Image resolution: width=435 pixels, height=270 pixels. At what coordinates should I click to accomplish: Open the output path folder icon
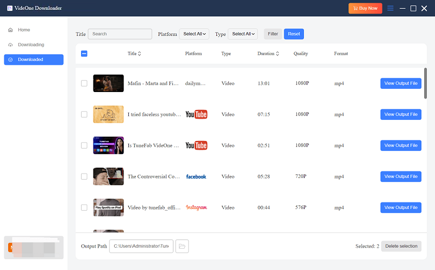click(x=182, y=247)
